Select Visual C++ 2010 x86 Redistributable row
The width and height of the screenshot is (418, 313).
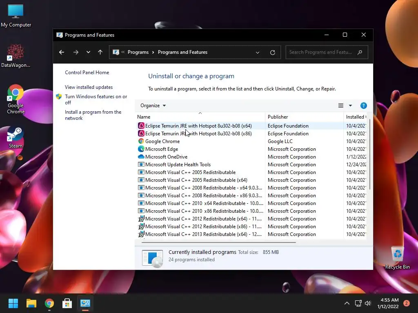pyautogui.click(x=251, y=211)
